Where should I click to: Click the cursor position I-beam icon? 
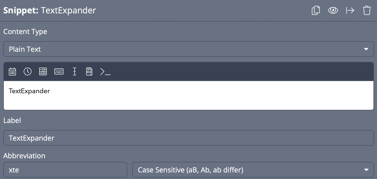pos(74,72)
